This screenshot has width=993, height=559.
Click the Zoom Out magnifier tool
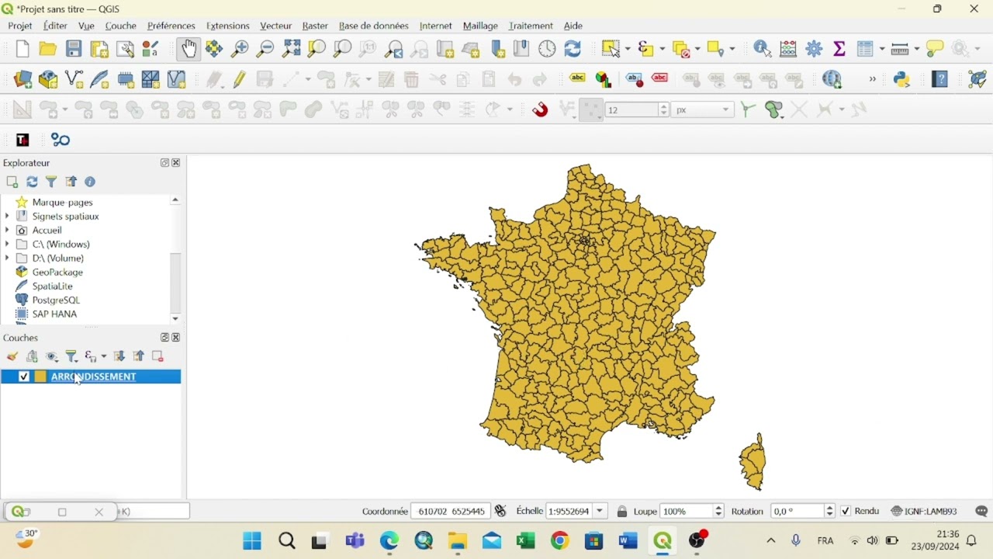coord(265,50)
